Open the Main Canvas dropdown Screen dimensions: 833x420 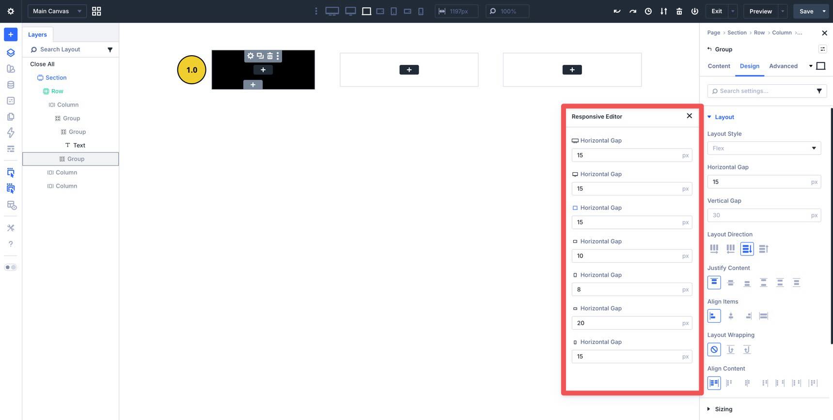point(57,11)
